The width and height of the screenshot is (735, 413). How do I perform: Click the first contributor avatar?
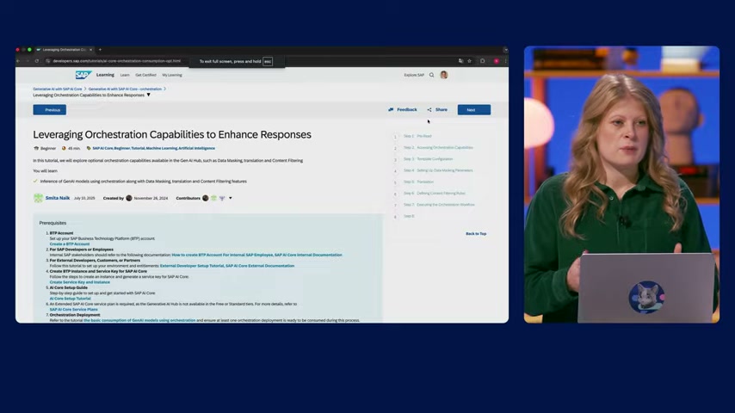coord(206,198)
